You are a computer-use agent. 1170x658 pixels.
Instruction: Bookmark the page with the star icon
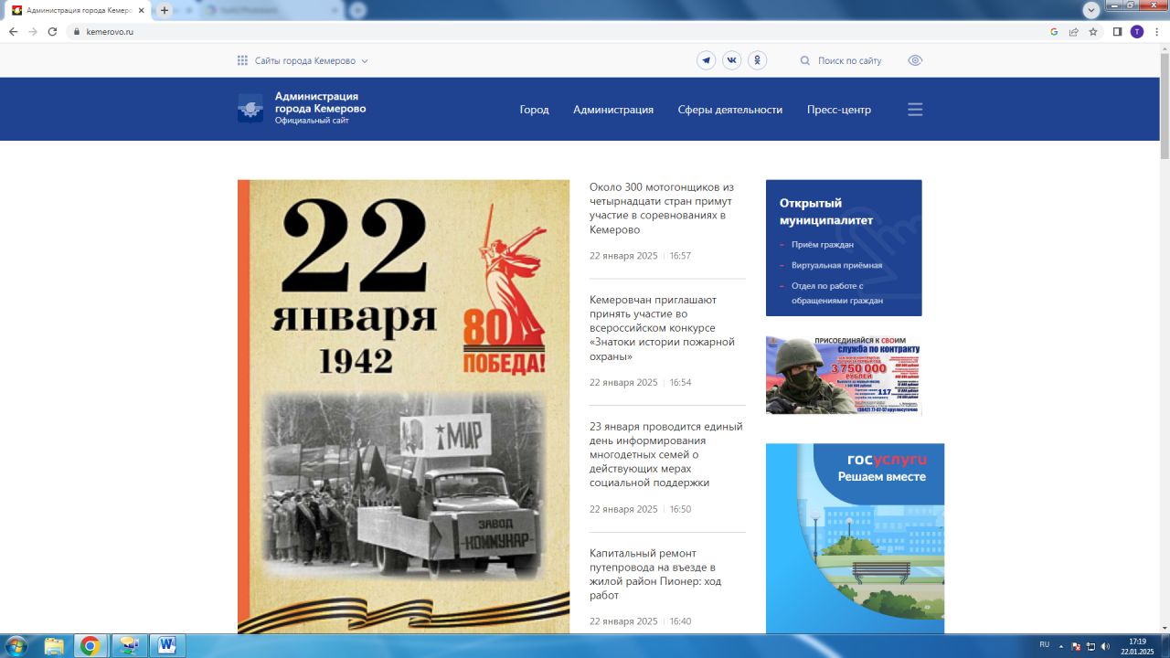[x=1092, y=31]
